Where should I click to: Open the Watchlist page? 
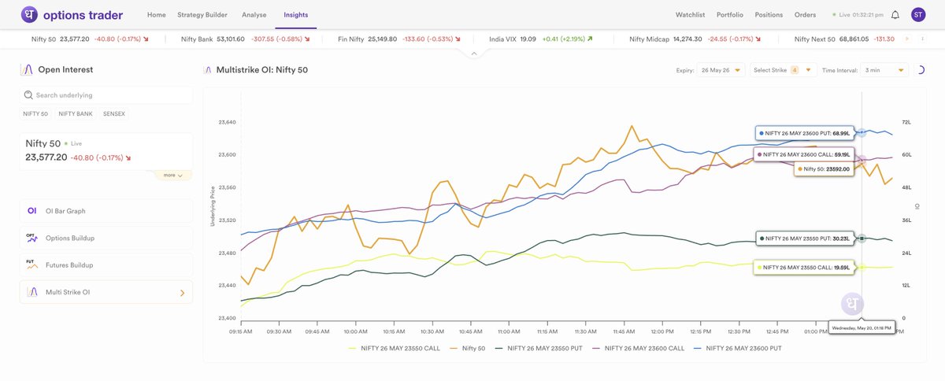click(x=691, y=15)
